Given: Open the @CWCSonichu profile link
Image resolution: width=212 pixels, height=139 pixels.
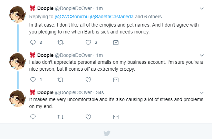Looking at the screenshot, I should (x=71, y=17).
